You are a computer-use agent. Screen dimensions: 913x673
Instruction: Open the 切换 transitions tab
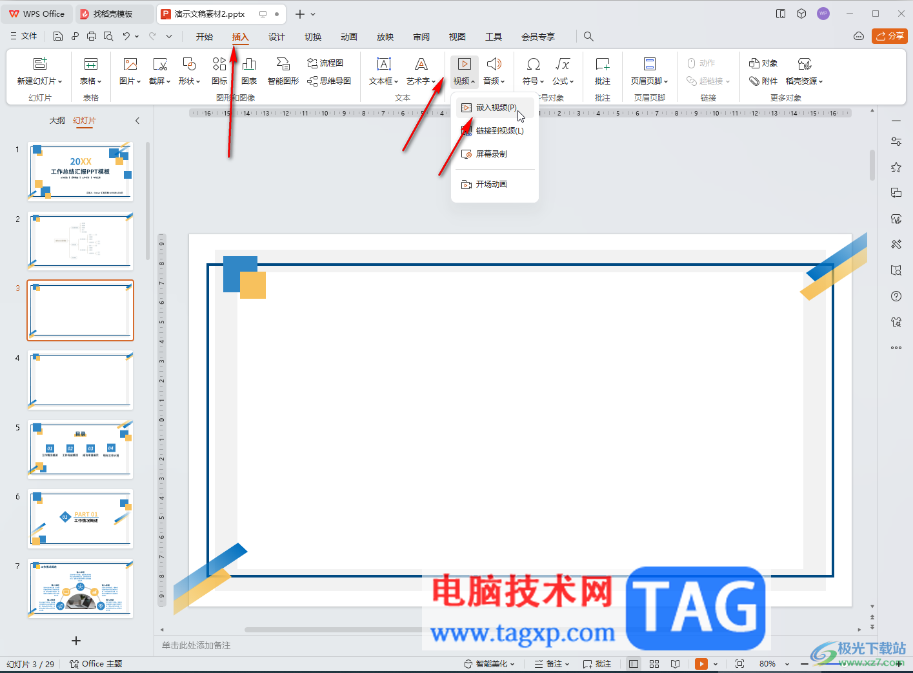313,37
